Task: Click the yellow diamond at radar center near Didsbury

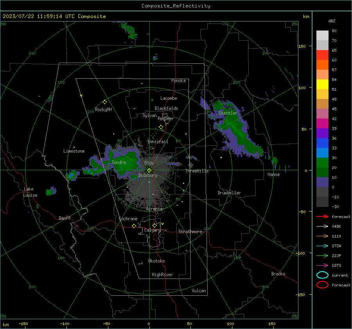Action: [149, 171]
